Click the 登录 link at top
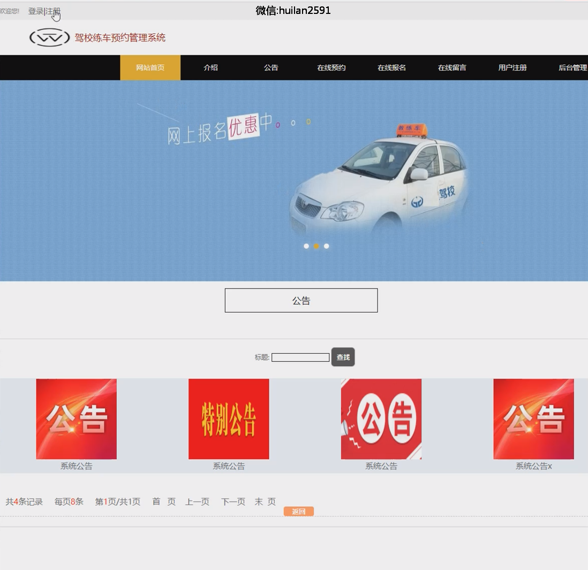Screen dimensions: 588x570 35,11
